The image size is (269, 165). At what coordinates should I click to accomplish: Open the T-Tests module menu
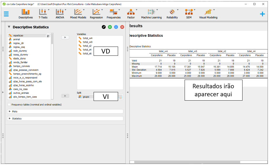tap(43, 14)
